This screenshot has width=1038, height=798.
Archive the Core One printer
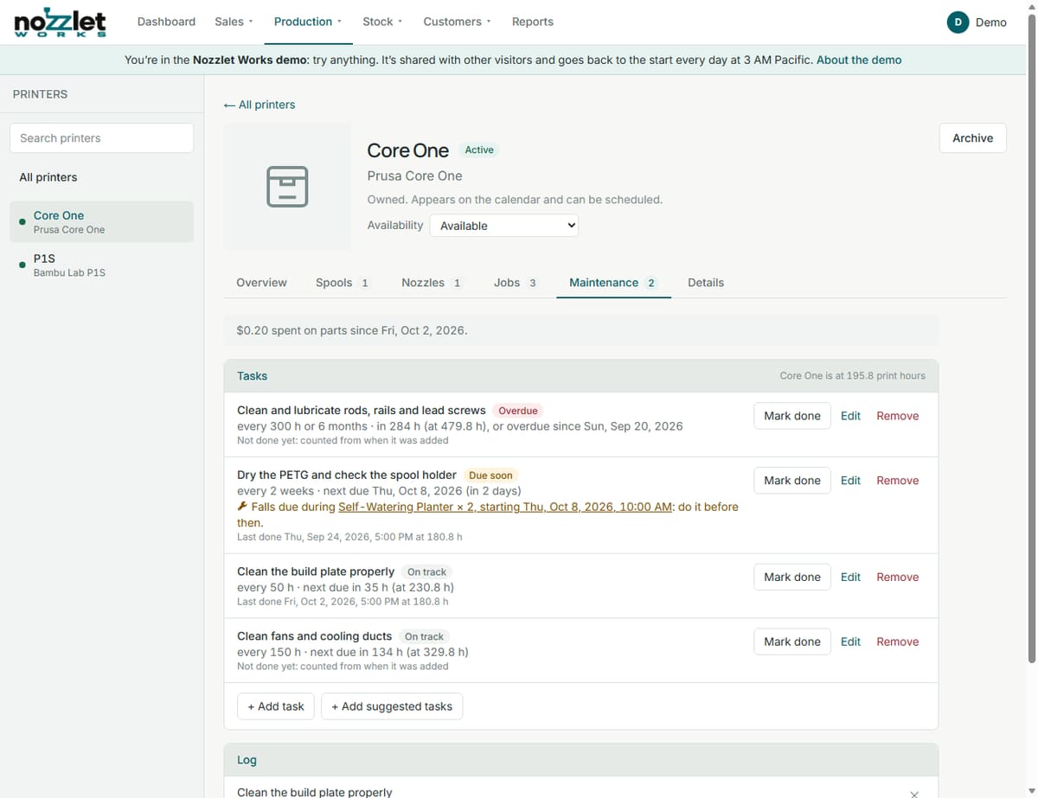tap(973, 138)
